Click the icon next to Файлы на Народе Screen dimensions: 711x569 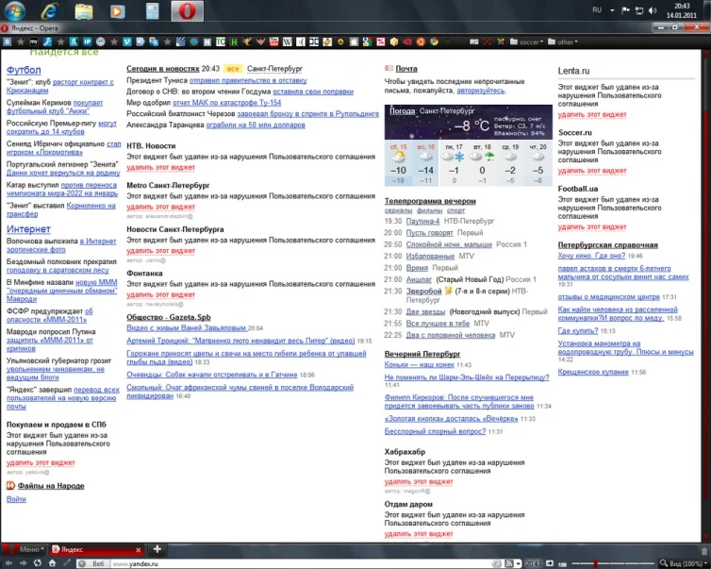coord(10,486)
